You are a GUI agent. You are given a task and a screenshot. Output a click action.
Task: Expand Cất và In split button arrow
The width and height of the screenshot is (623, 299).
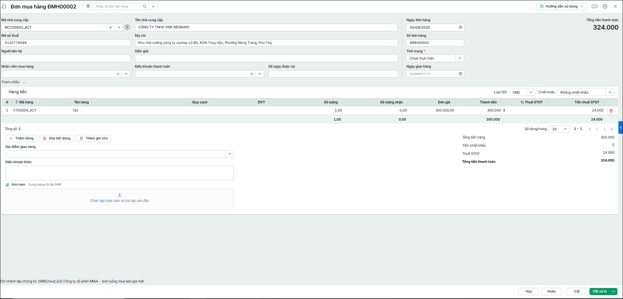(x=614, y=292)
